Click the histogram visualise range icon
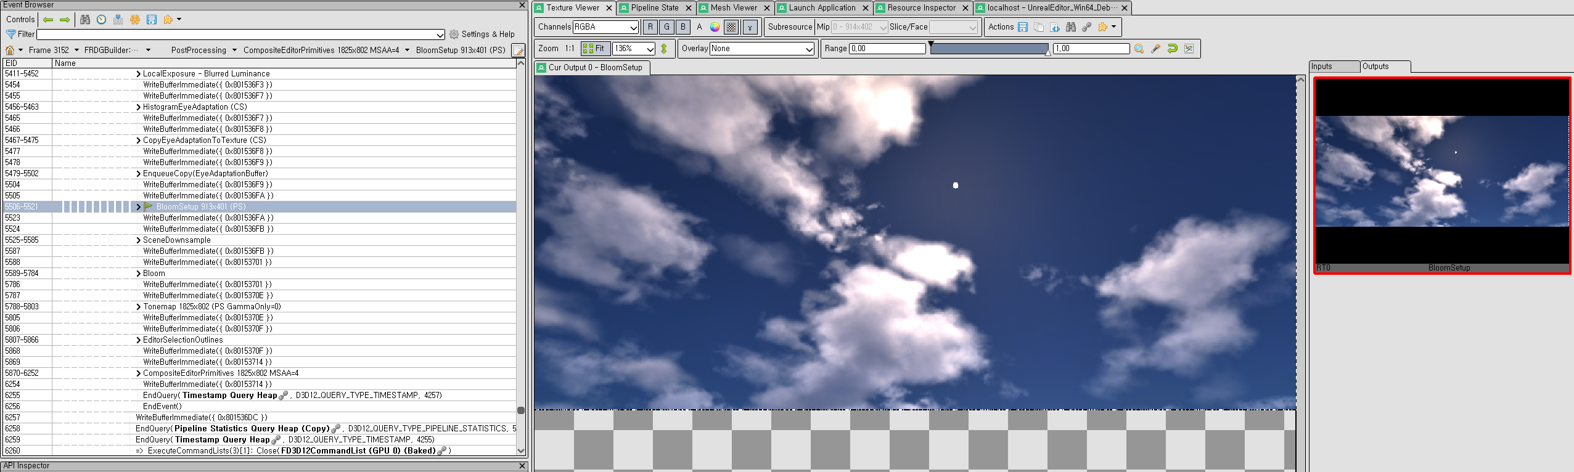This screenshot has height=472, width=1574. (1189, 49)
